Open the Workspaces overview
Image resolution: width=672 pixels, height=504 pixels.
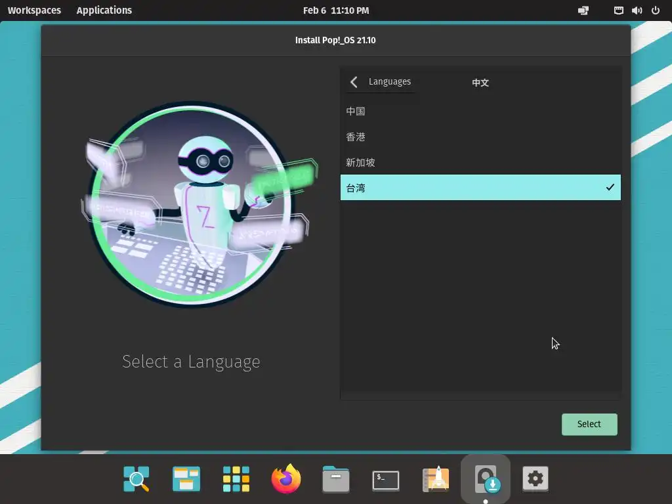point(34,10)
